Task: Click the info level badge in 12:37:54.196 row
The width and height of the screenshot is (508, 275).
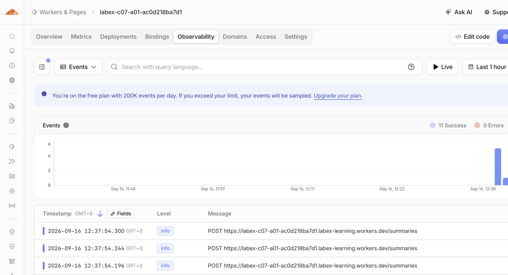Action: 165,266
